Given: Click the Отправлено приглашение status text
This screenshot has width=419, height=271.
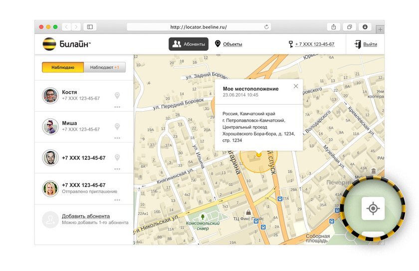Looking at the screenshot, I should [x=89, y=191].
